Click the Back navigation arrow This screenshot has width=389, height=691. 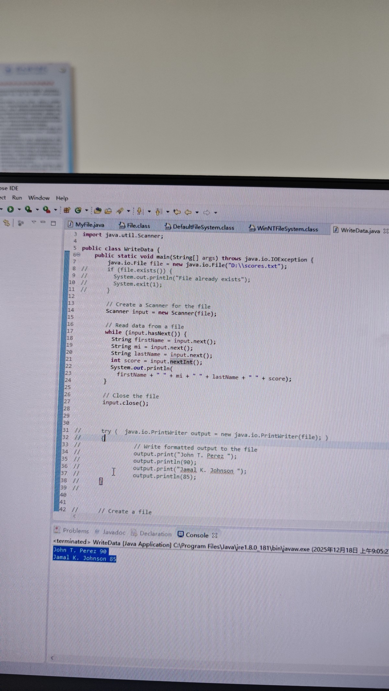pos(188,213)
